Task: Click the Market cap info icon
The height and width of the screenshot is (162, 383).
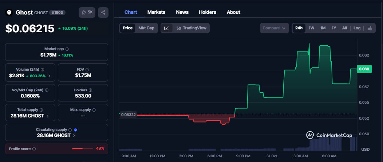Action: (x=67, y=49)
